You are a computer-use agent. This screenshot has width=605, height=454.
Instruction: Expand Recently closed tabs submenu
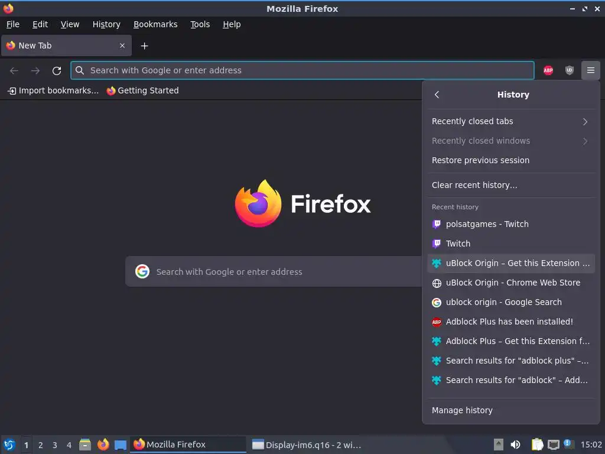tap(511, 121)
